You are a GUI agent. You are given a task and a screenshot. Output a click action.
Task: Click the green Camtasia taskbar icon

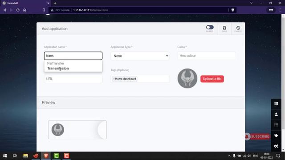click(57, 156)
